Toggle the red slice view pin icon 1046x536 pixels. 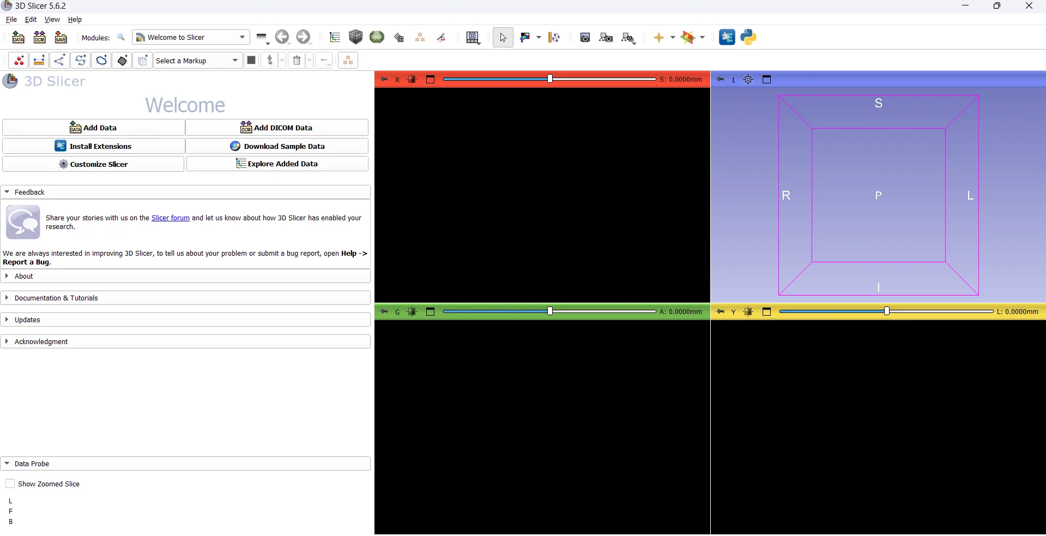pos(384,79)
